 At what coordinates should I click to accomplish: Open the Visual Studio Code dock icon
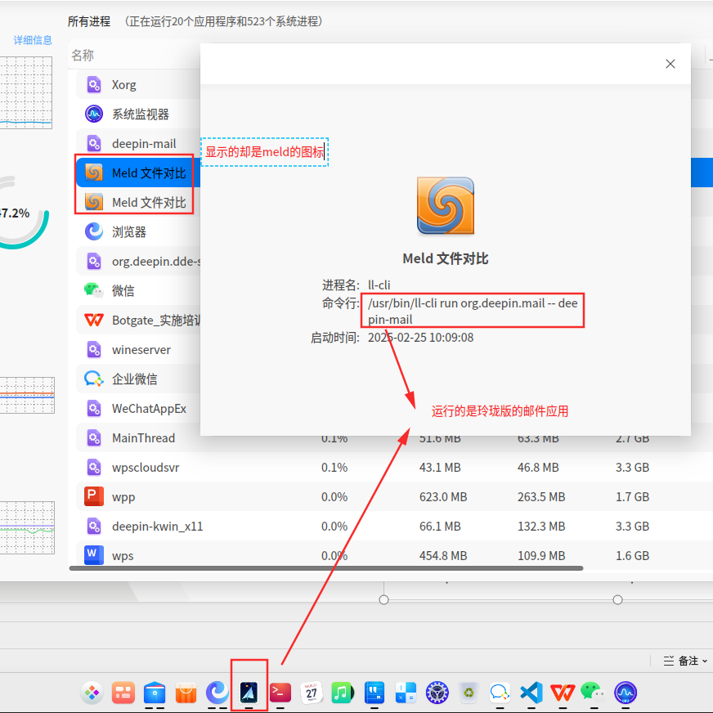[531, 693]
